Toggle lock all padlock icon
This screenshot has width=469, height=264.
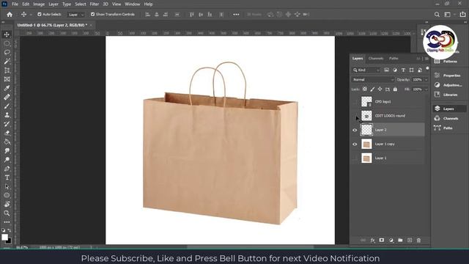[395, 89]
